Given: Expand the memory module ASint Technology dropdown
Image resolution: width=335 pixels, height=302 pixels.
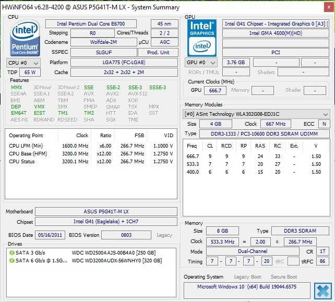Looking at the screenshot, I should [256, 114].
